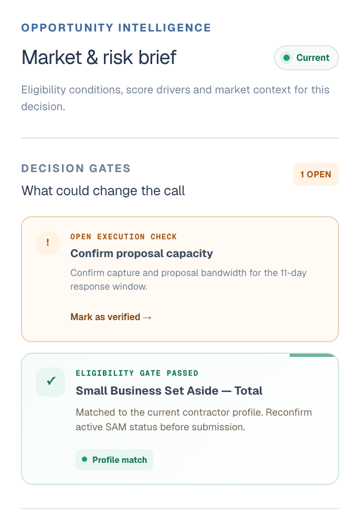Click Mark as verified link
This screenshot has height=529, width=360.
(x=111, y=317)
